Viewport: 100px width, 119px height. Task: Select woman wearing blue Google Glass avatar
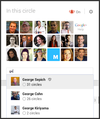point(40,55)
